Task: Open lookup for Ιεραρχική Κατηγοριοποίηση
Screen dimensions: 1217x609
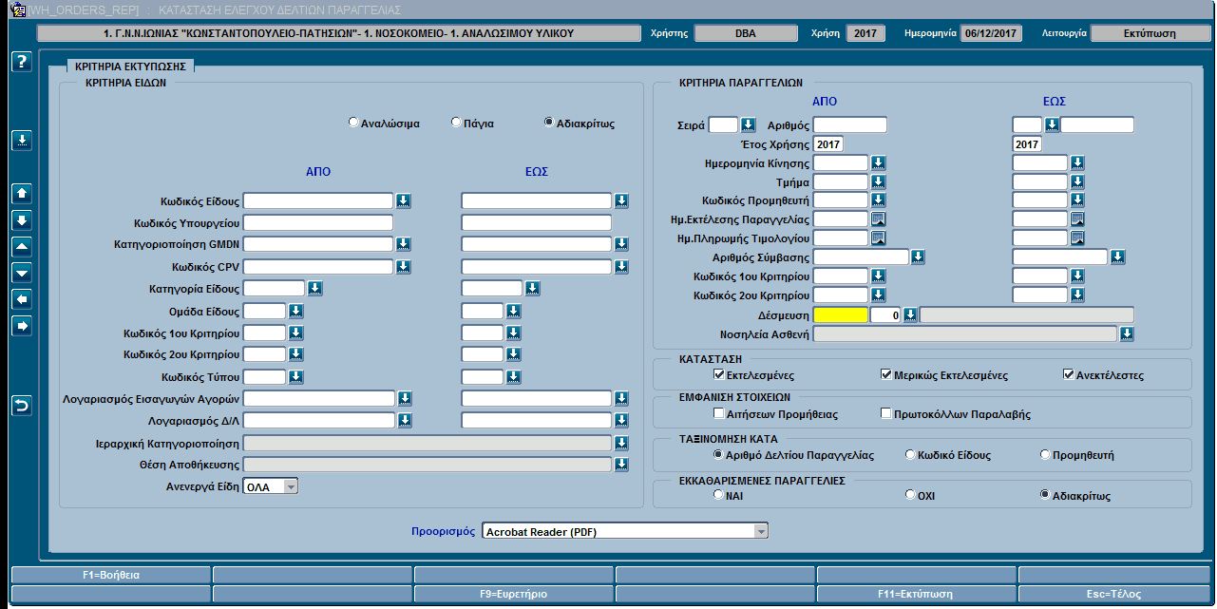Action: point(622,443)
